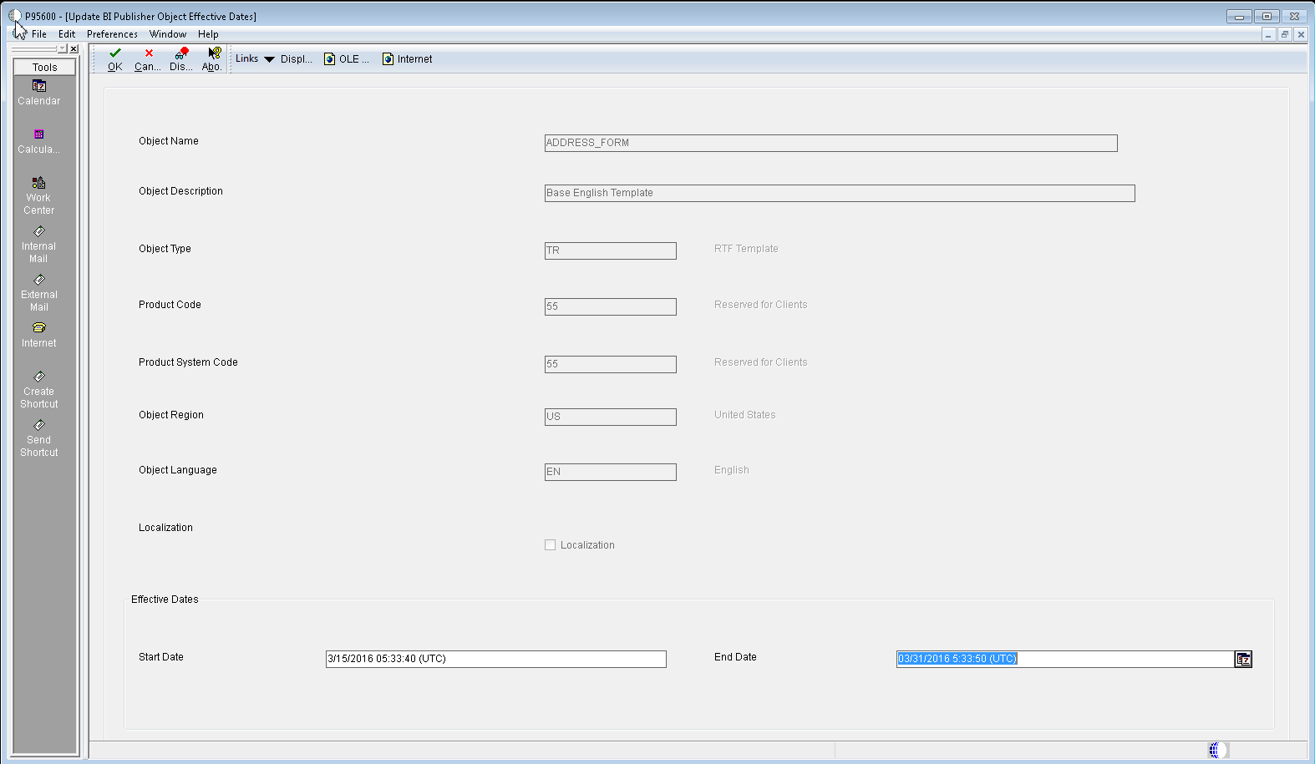Screen dimensions: 1315x764
Task: Click Create Shortcut in Tools panel
Action: click(x=39, y=390)
